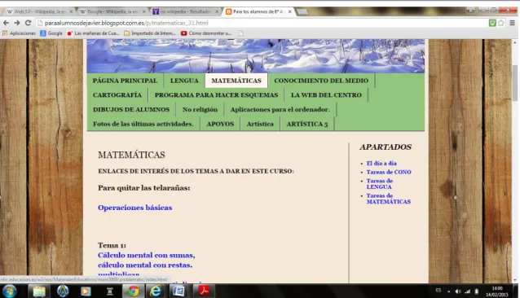This screenshot has height=298, width=520.
Task: Close the rss wikipedia Yahoo tab
Action: pyautogui.click(x=217, y=11)
